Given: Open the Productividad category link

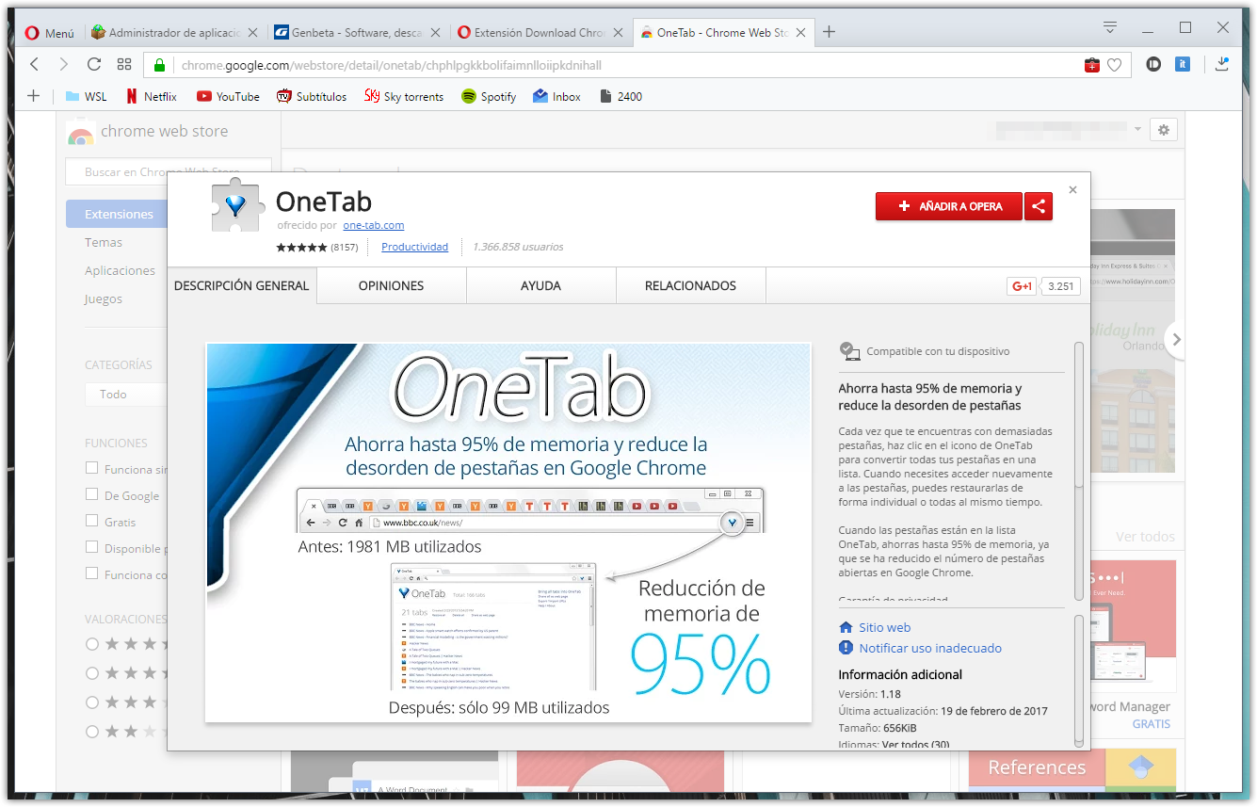Looking at the screenshot, I should [414, 247].
